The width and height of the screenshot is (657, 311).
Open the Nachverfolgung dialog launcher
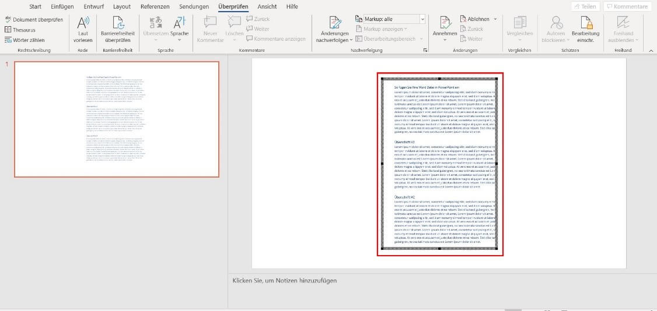point(425,50)
